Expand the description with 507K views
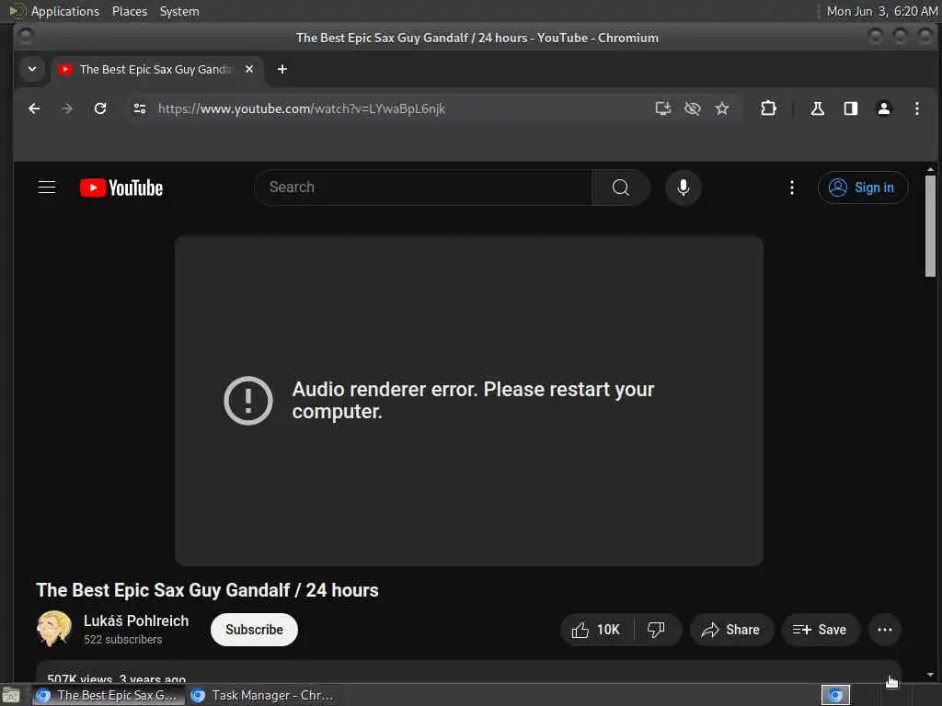The height and width of the screenshot is (706, 942). pyautogui.click(x=468, y=672)
